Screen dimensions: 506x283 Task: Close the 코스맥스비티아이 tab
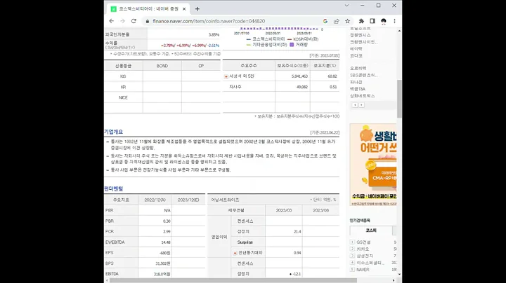click(184, 9)
